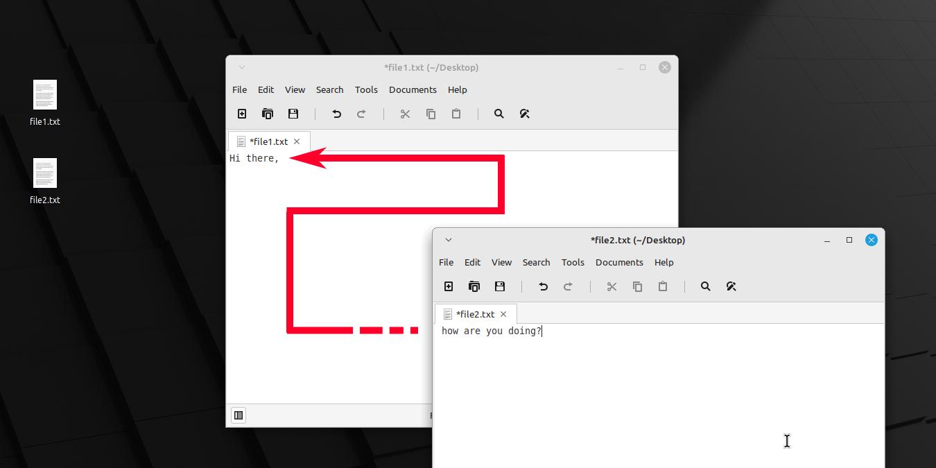Open Find and Replace in file1.txt
Viewport: 936px width, 468px height.
click(524, 113)
